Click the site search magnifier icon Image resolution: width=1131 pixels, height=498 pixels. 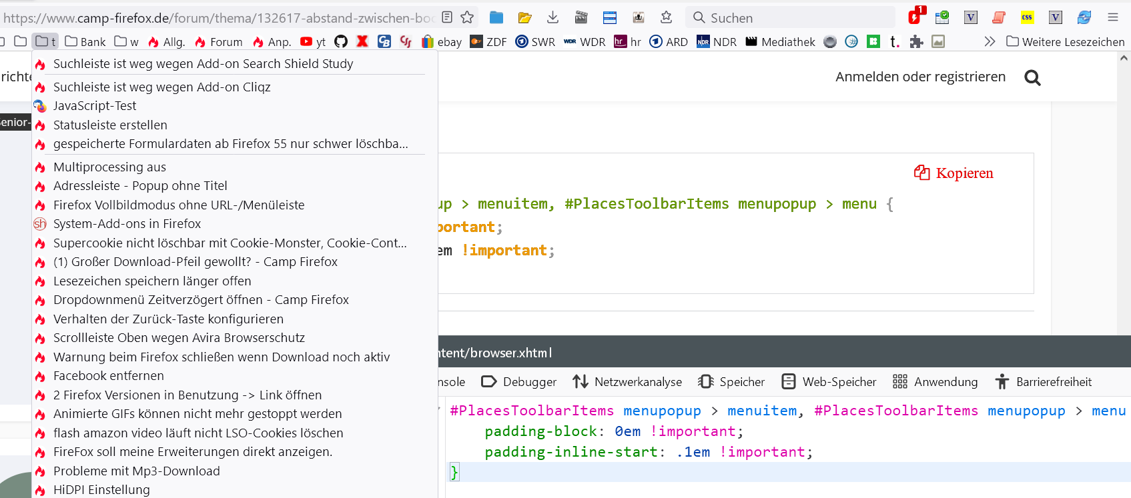(1032, 78)
